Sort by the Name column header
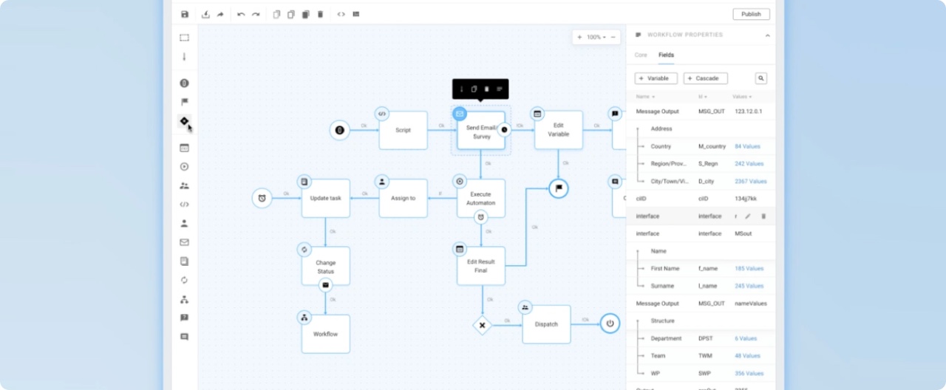Viewport: 946px width, 390px height. [x=644, y=97]
